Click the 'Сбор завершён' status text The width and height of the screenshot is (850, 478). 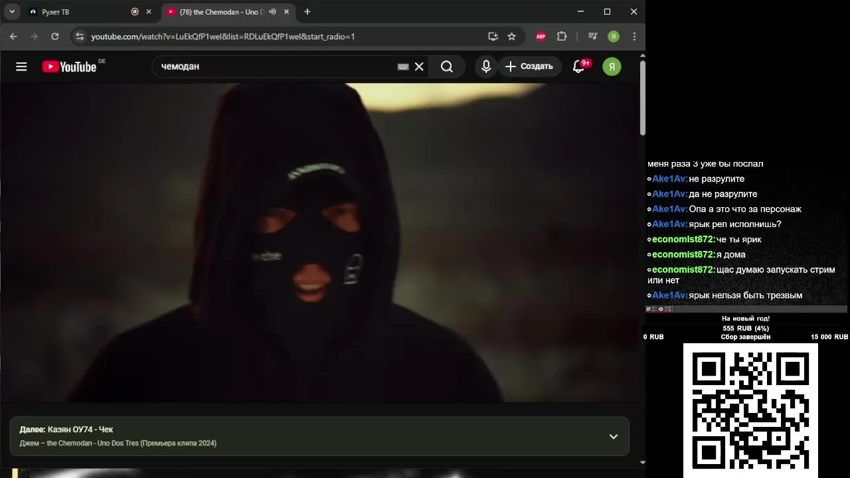click(746, 337)
